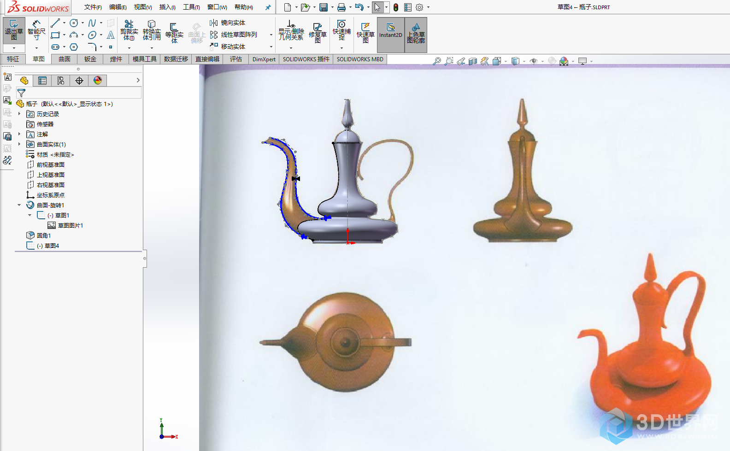Open the 插入(I) insert menu
The image size is (730, 451).
click(167, 7)
